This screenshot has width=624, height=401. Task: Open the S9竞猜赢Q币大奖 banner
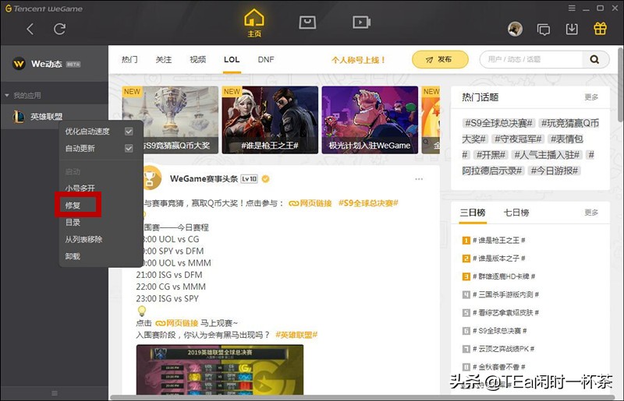click(170, 120)
